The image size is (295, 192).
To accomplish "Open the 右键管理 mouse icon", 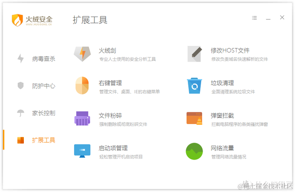I will pyautogui.click(x=82, y=85).
